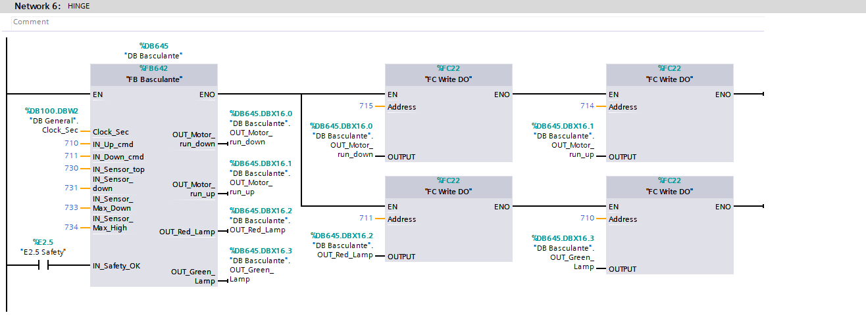Viewport: 866px width, 317px height.
Task: Select the %FB642 "FB Basculante" block header
Action: [153, 74]
